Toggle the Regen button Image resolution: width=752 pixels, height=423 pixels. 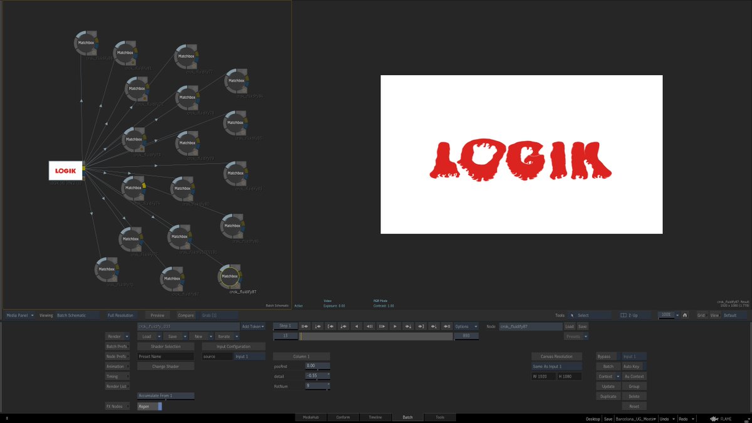point(150,406)
